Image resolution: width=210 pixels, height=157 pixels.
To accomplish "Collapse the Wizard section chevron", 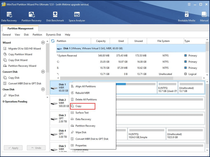I will point(43,43).
